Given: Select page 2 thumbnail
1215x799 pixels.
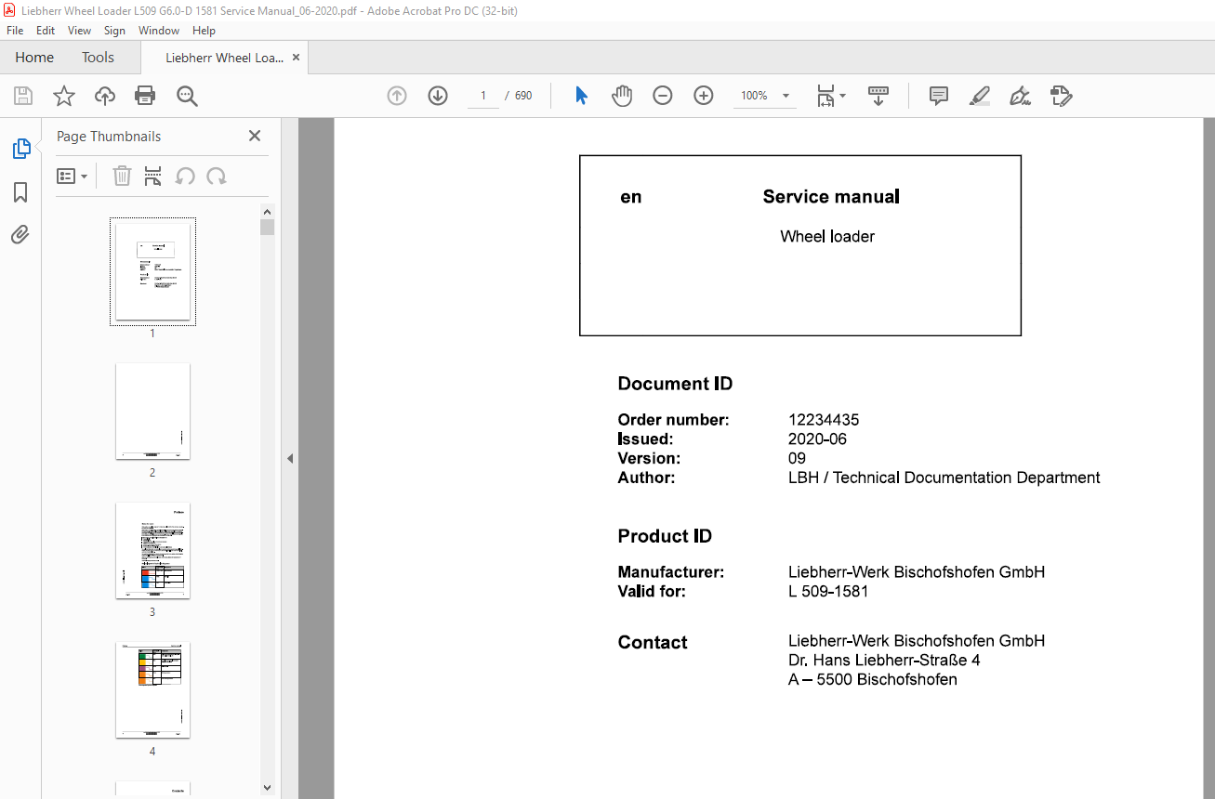Looking at the screenshot, I should [152, 411].
